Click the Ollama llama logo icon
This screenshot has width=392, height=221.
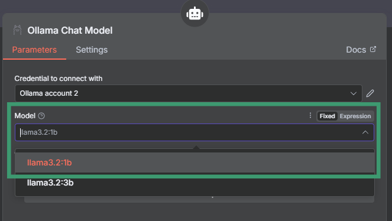[x=17, y=30]
